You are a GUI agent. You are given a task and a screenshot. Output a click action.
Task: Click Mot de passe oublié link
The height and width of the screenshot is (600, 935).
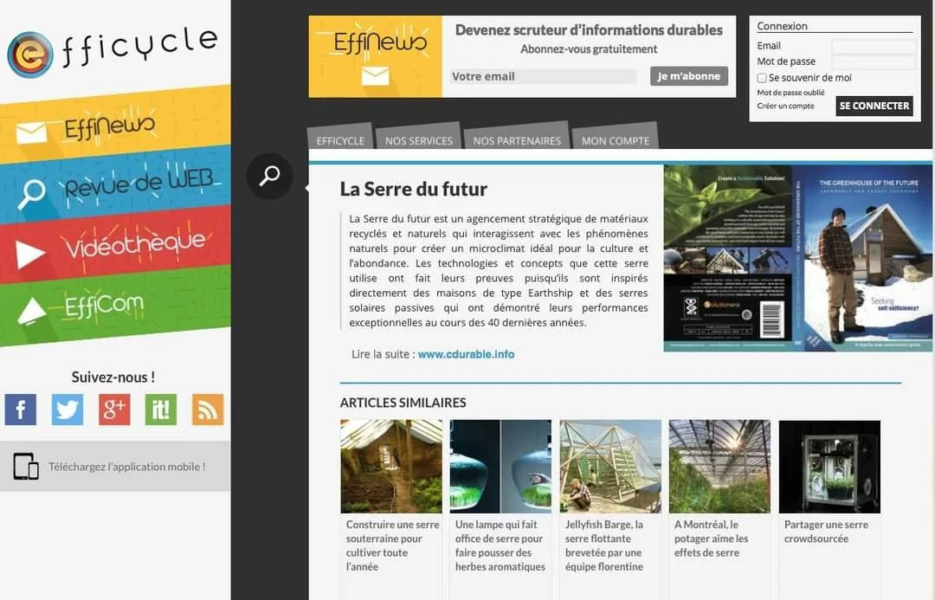pos(790,93)
